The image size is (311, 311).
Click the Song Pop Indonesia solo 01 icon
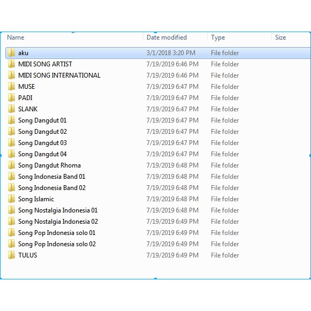[x=11, y=233]
